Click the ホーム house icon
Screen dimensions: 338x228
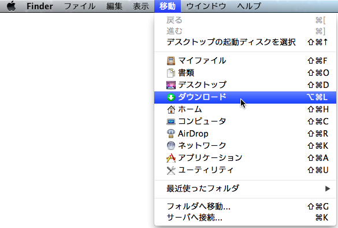tap(171, 109)
